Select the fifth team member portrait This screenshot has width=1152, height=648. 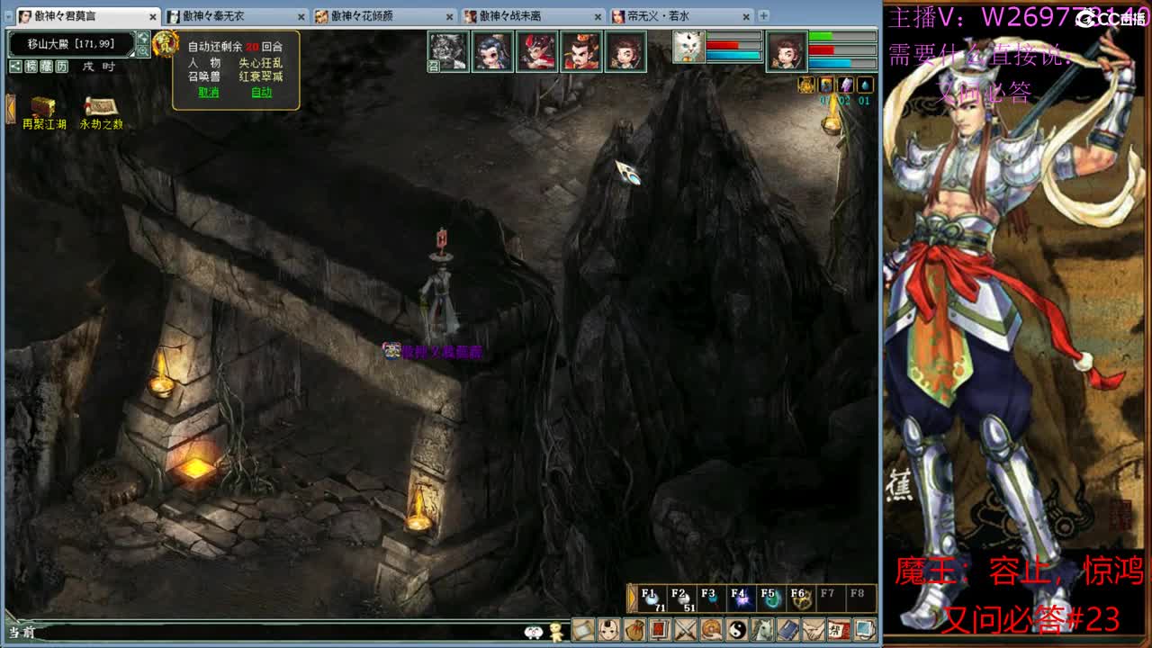pyautogui.click(x=625, y=51)
